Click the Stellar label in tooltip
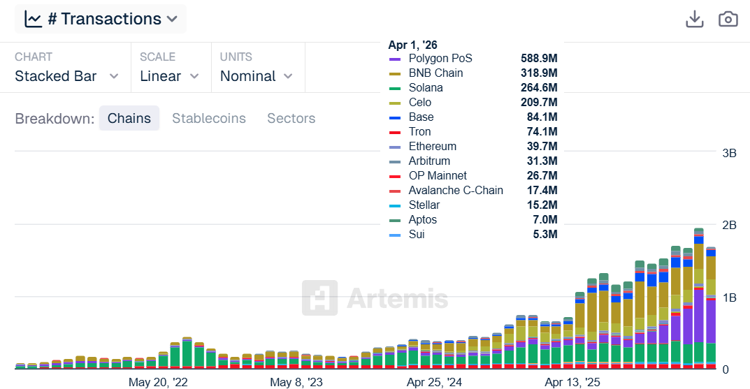Image resolution: width=750 pixels, height=389 pixels. point(424,205)
